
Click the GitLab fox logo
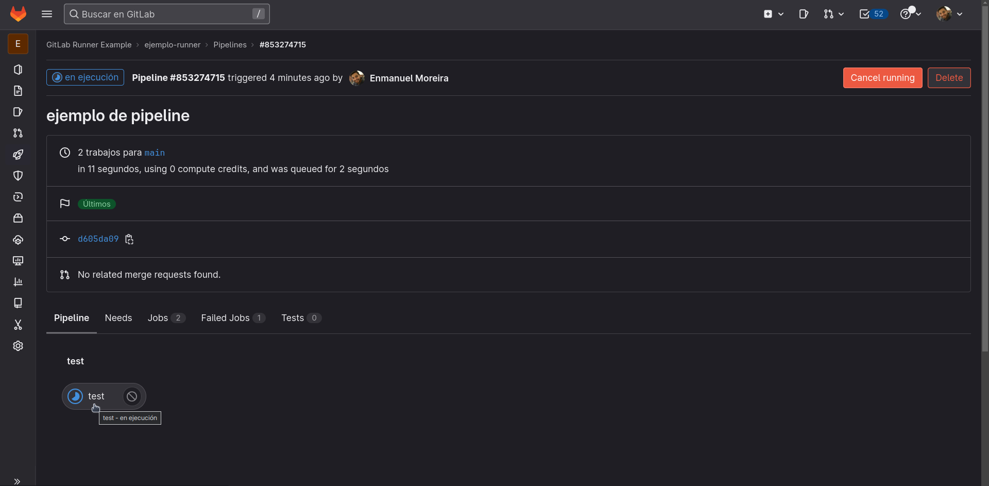tap(18, 14)
